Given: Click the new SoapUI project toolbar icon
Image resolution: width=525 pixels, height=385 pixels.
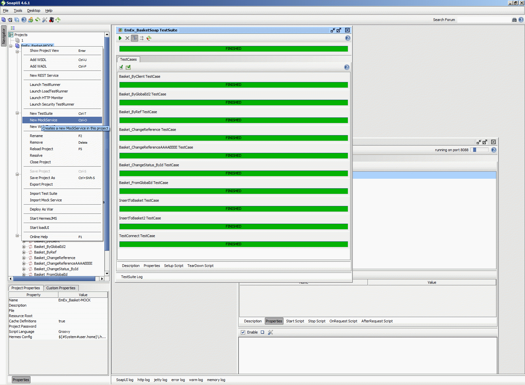Looking at the screenshot, I should click(4, 20).
